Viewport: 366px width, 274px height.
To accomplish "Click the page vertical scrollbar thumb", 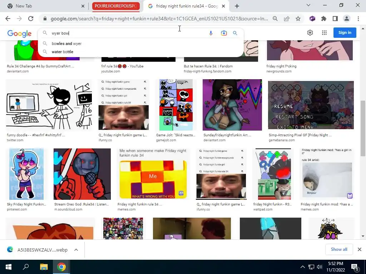I will [363, 128].
